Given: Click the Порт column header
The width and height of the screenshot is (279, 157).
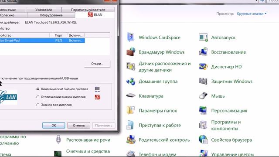Looking at the screenshot, I should 58,35.
